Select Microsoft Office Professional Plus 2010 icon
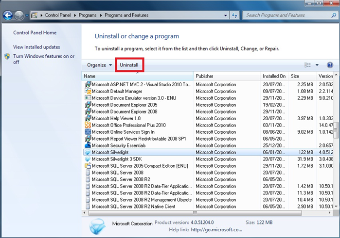This screenshot has width=340, height=238. pos(88,125)
